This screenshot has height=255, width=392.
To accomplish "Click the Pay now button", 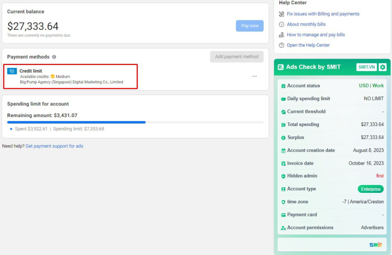I will coord(250,26).
